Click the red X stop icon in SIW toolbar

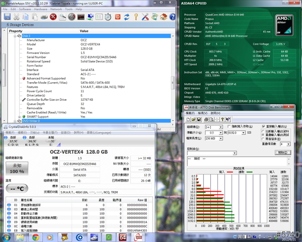click(x=53, y=17)
